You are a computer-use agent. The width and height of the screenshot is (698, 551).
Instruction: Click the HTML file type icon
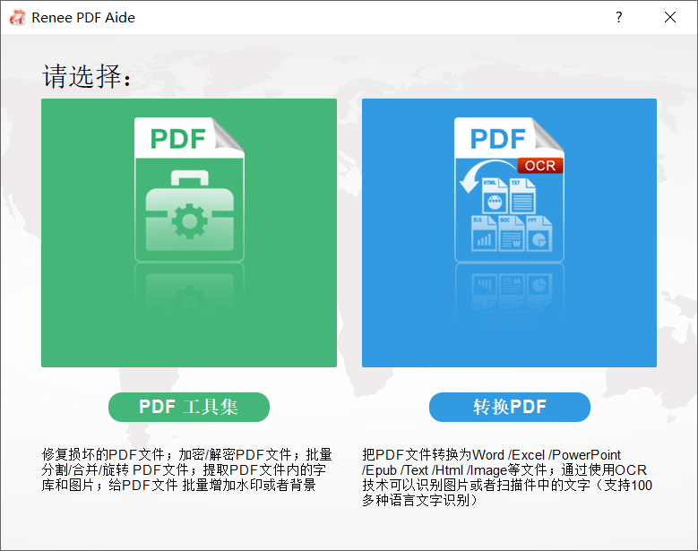495,195
